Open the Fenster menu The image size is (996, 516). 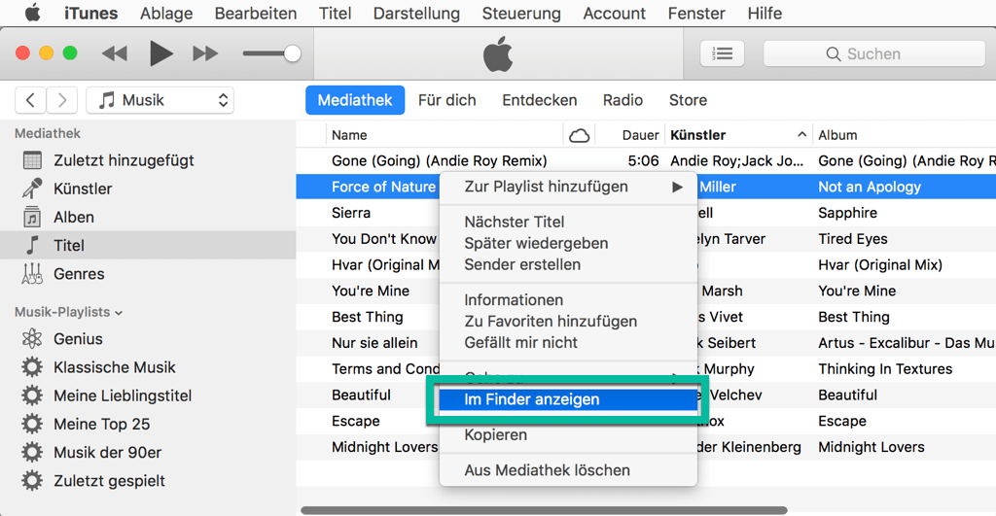pyautogui.click(x=696, y=13)
